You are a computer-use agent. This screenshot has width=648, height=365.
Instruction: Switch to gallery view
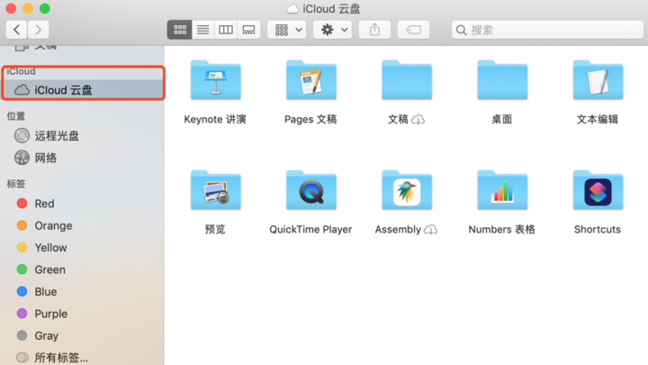[248, 30]
